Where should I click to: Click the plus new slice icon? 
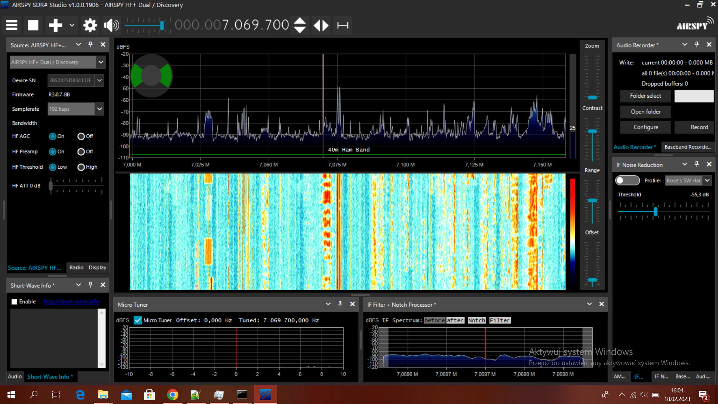click(55, 25)
